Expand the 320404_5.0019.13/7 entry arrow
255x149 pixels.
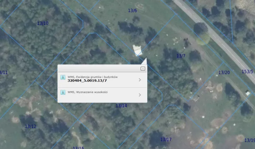click(x=140, y=80)
